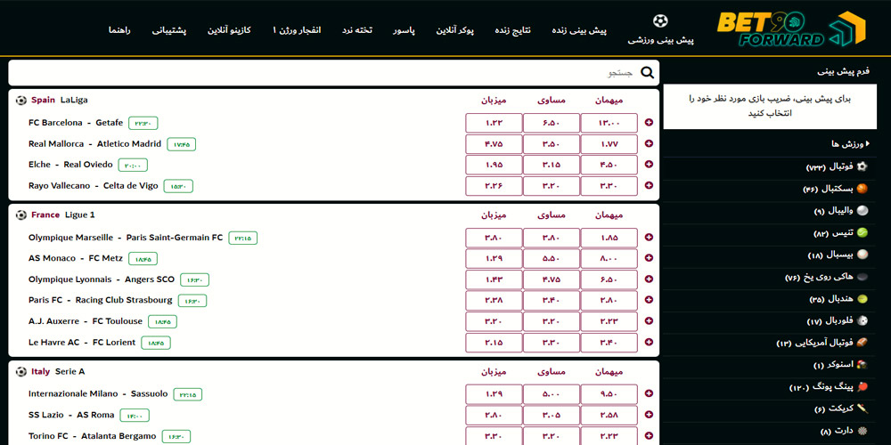Expand more markets for Internazionale Milano - Sassuolo
This screenshot has height=445, width=891.
[x=649, y=394]
